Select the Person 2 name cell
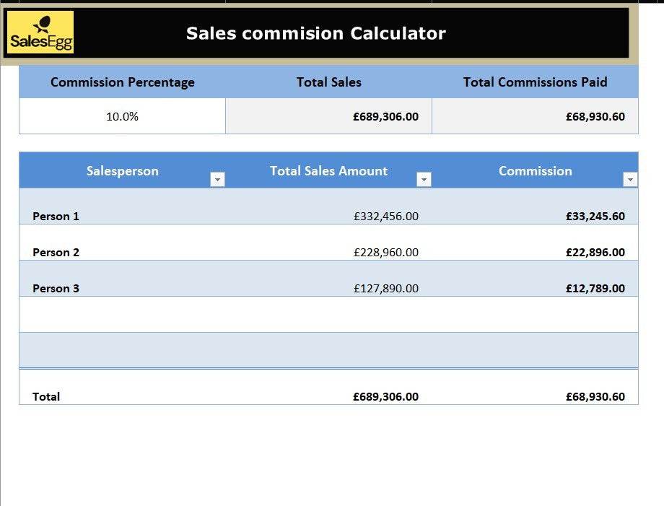Image resolution: width=664 pixels, height=506 pixels. click(x=56, y=252)
